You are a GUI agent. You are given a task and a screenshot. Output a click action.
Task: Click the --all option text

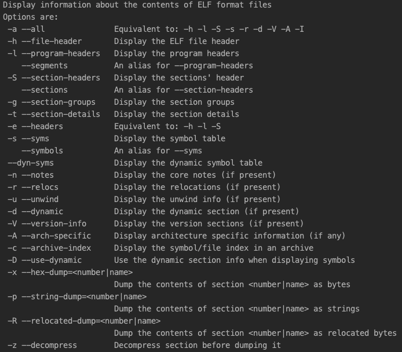(33, 29)
